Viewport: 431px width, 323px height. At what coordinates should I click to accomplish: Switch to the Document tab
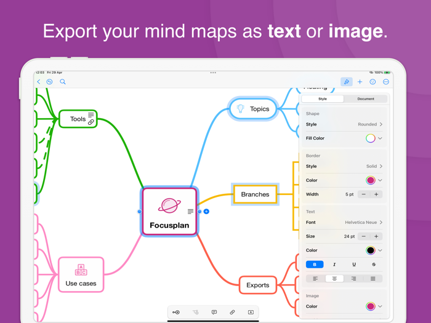coord(366,99)
